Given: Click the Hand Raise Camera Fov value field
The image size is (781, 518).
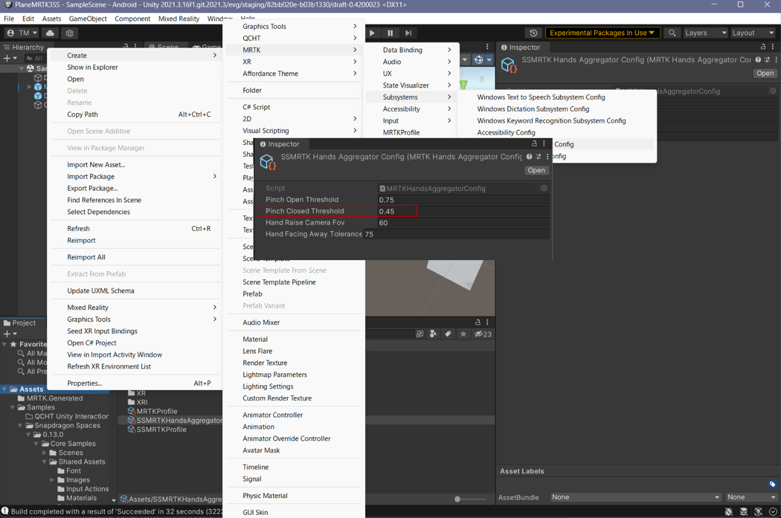Looking at the screenshot, I should pyautogui.click(x=463, y=223).
